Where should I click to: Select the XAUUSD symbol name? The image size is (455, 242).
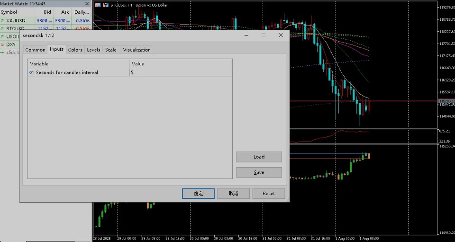(x=16, y=21)
